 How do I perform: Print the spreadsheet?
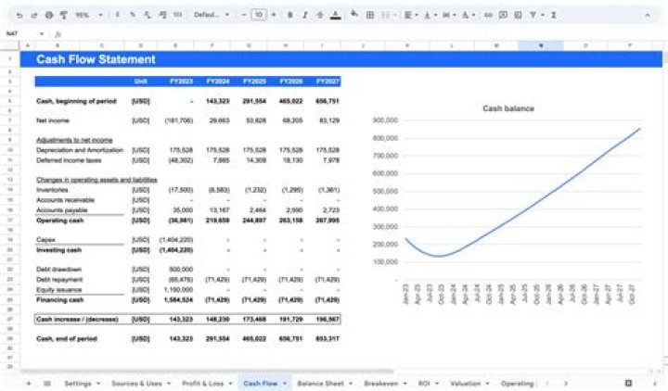tap(49, 16)
